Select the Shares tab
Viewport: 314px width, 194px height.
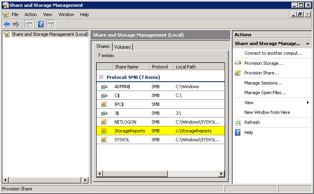click(x=103, y=46)
